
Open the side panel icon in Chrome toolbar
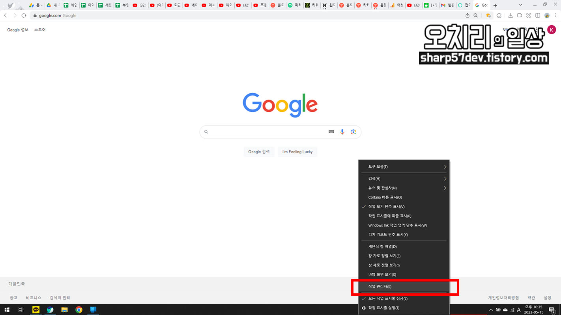tap(538, 15)
